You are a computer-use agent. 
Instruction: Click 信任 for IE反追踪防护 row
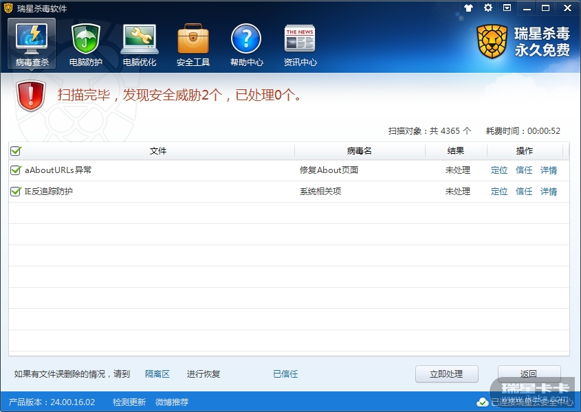[x=524, y=192]
